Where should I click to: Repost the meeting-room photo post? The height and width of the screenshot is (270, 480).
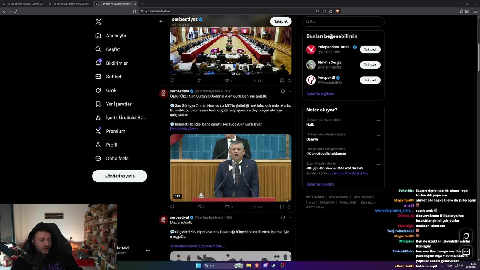coord(199,80)
